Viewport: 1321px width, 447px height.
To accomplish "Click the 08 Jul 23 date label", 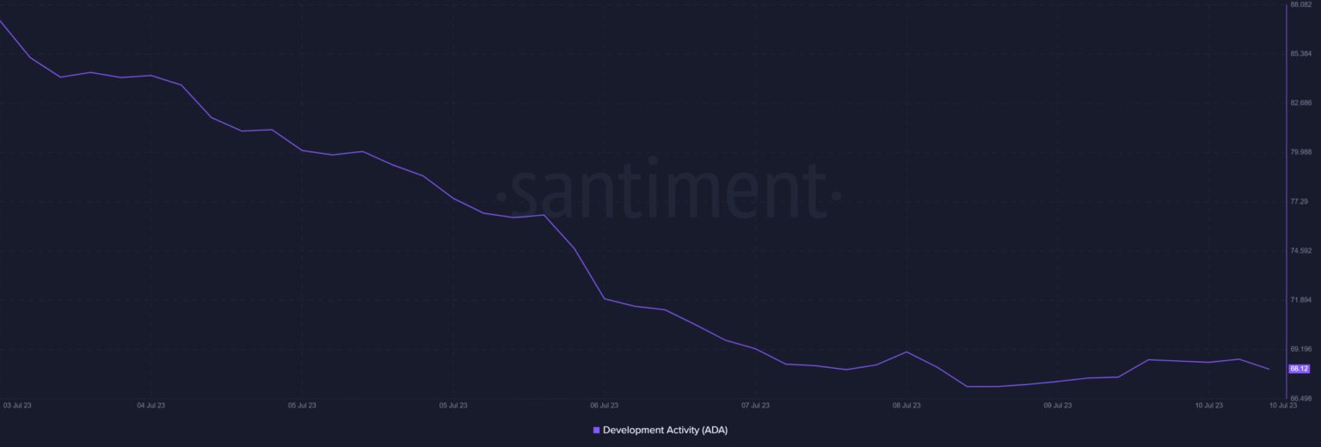I will [x=906, y=405].
